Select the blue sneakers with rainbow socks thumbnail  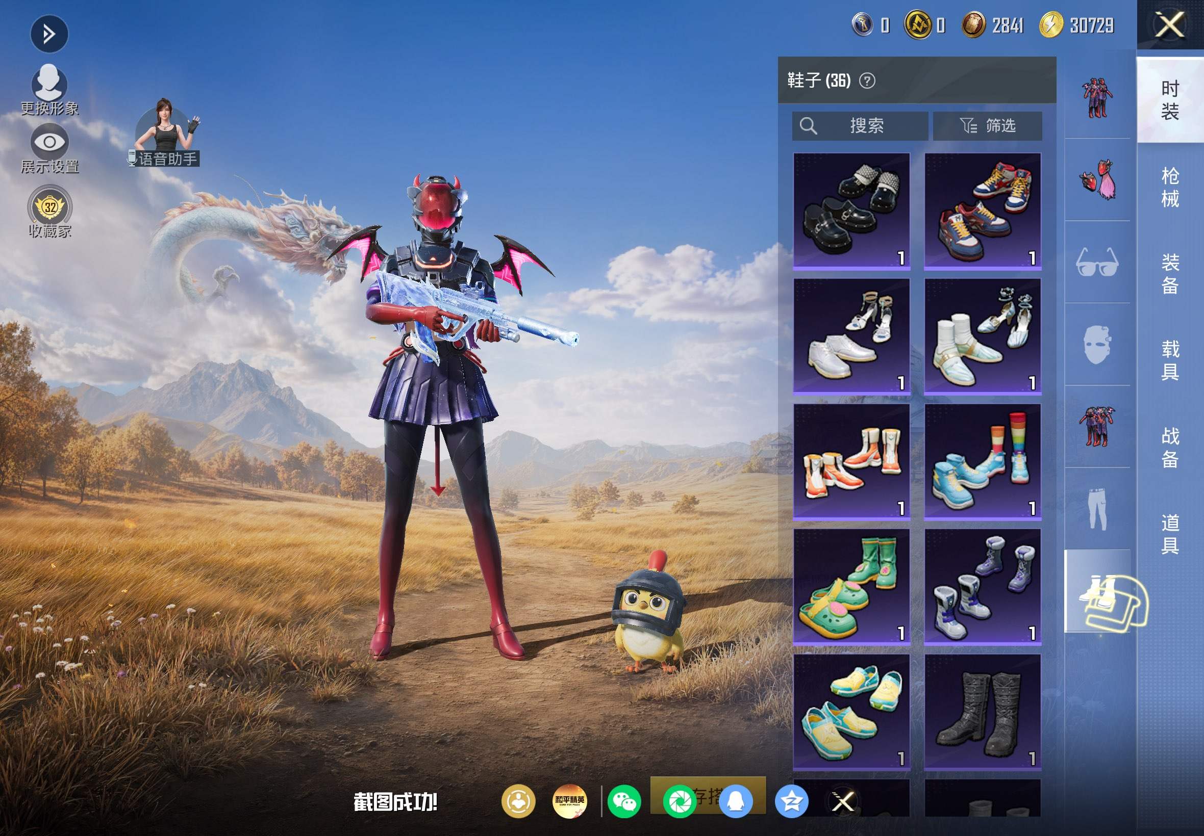point(982,461)
